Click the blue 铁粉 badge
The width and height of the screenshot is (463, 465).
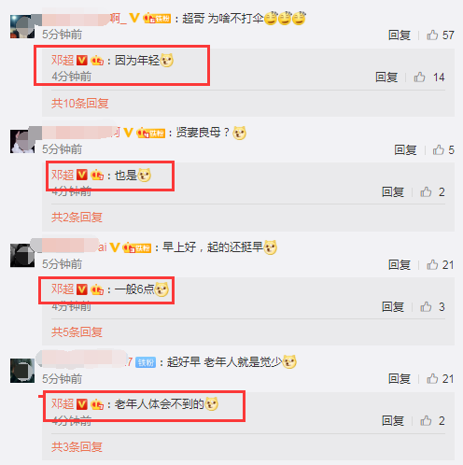pyautogui.click(x=146, y=362)
